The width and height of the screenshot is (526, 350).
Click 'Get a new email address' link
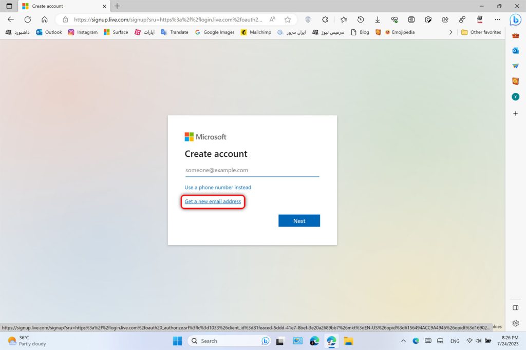pyautogui.click(x=213, y=201)
